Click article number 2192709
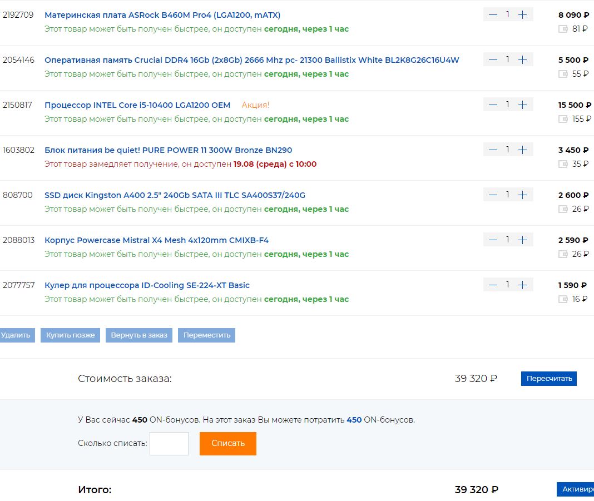Screen dimensions: 594x501 click(x=18, y=15)
